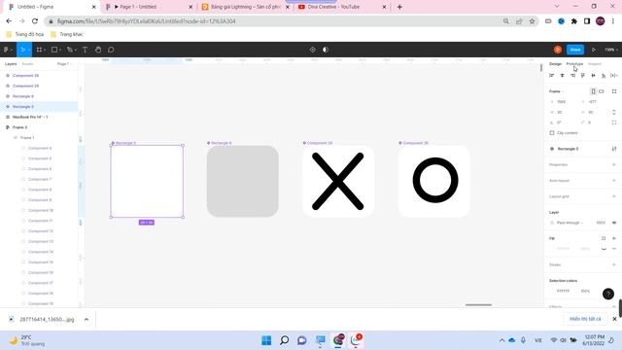The image size is (622, 350).
Task: Toggle the Clip content checkbox
Action: tap(552, 133)
